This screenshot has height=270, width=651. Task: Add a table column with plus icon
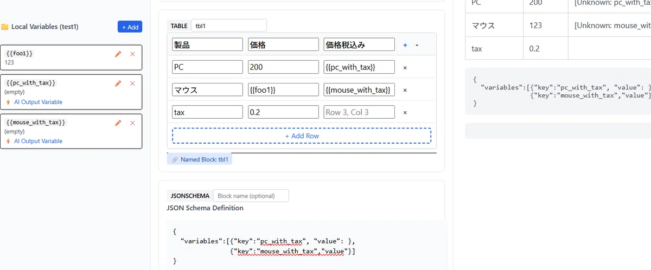point(405,45)
